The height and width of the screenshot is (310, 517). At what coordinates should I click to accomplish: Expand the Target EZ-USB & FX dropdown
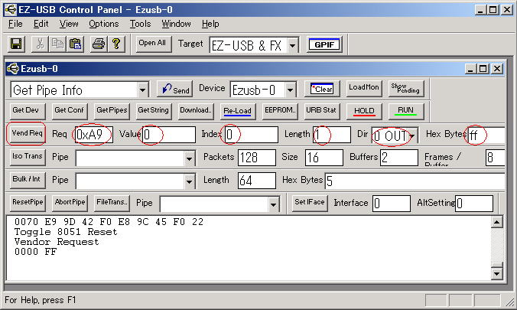[292, 45]
